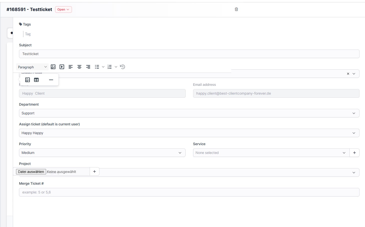Click the 'Email address' label
The image size is (365, 227).
click(x=204, y=85)
